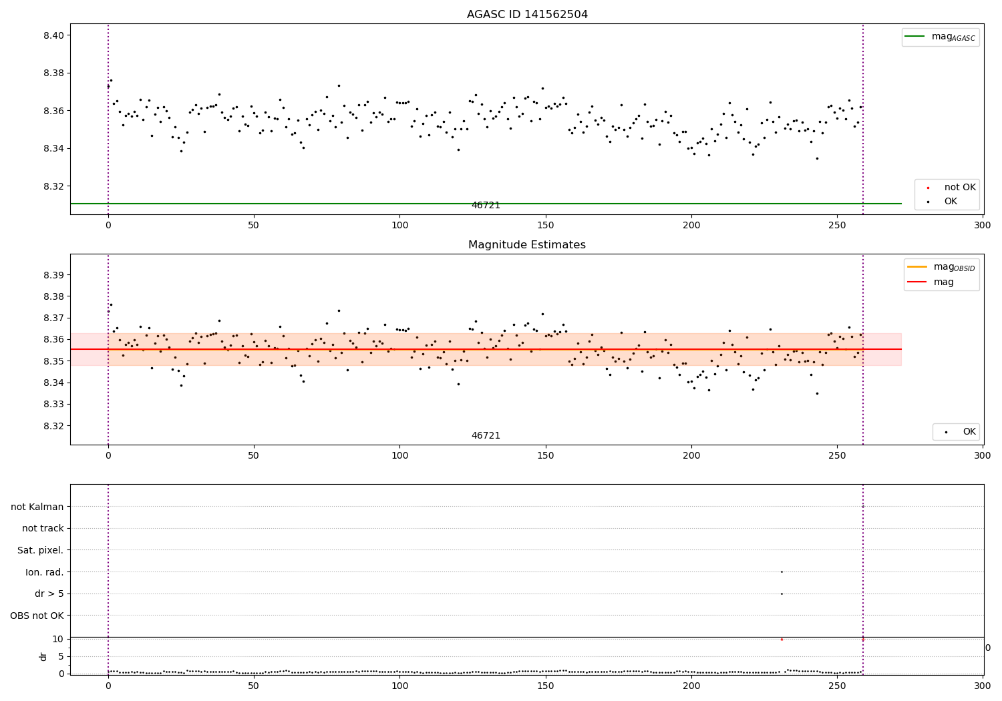Click the 100 x-axis tick under the top plot
Screen dimensions: 1002x701
coord(399,226)
